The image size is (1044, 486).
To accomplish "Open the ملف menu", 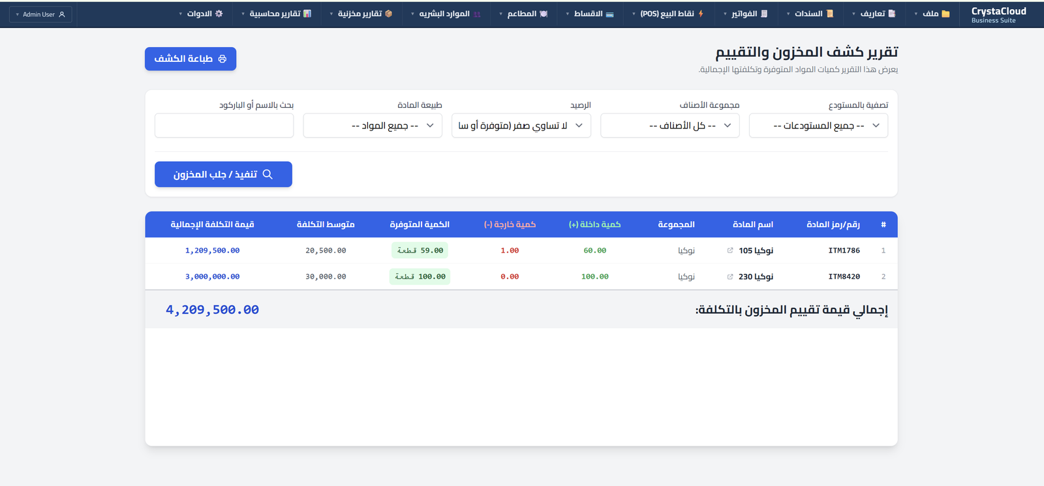I will (933, 14).
